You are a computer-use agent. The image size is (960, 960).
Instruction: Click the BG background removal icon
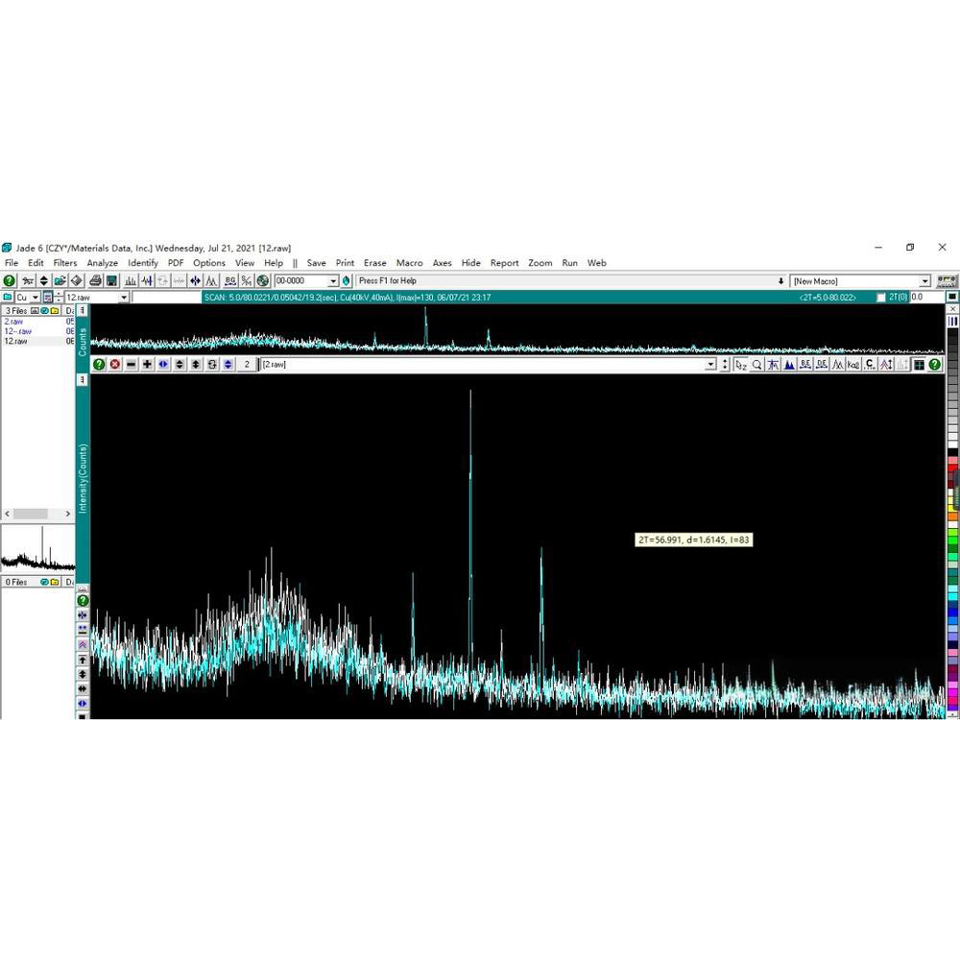click(x=230, y=281)
